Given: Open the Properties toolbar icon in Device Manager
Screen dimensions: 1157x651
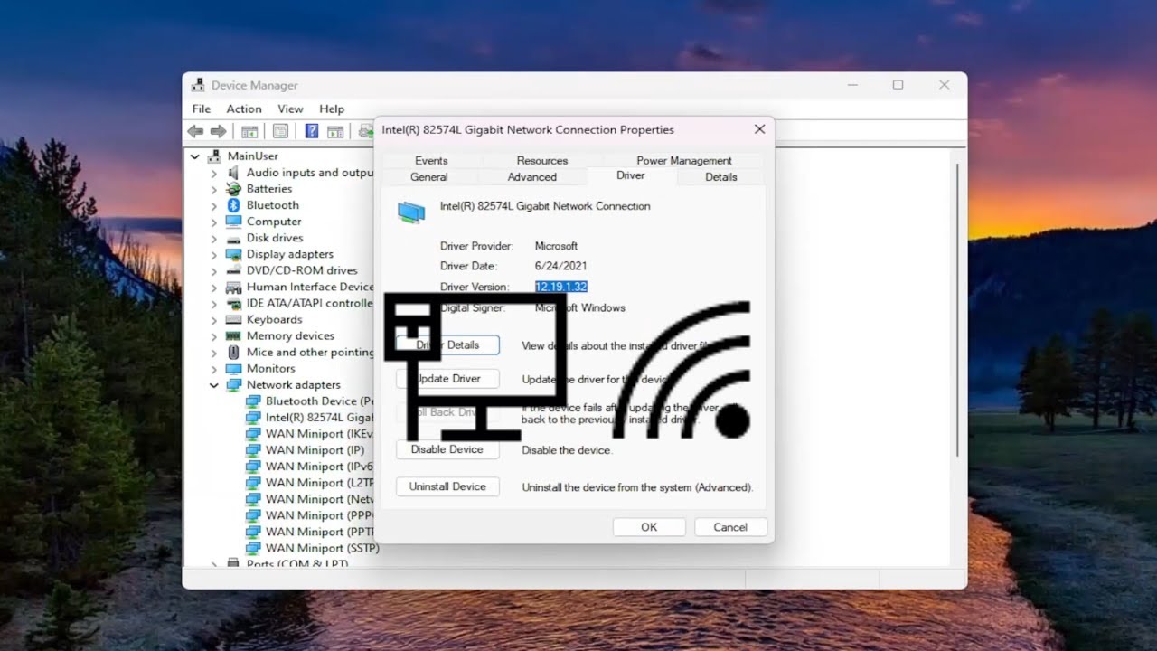Looking at the screenshot, I should pyautogui.click(x=280, y=131).
